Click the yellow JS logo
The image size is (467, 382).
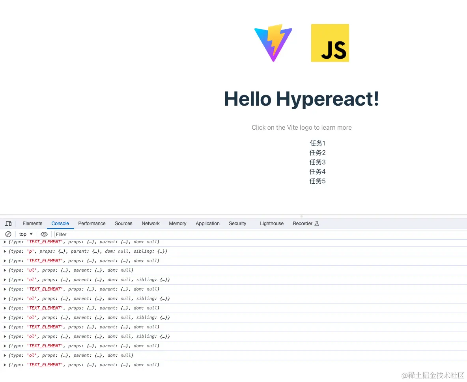[x=330, y=43]
